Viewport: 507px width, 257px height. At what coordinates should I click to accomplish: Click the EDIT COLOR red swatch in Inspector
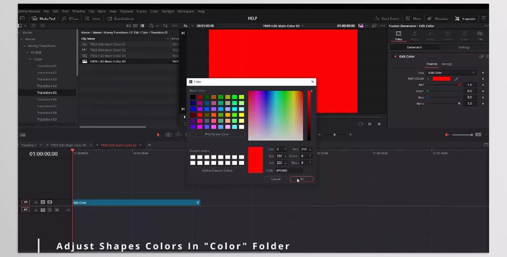pyautogui.click(x=442, y=79)
